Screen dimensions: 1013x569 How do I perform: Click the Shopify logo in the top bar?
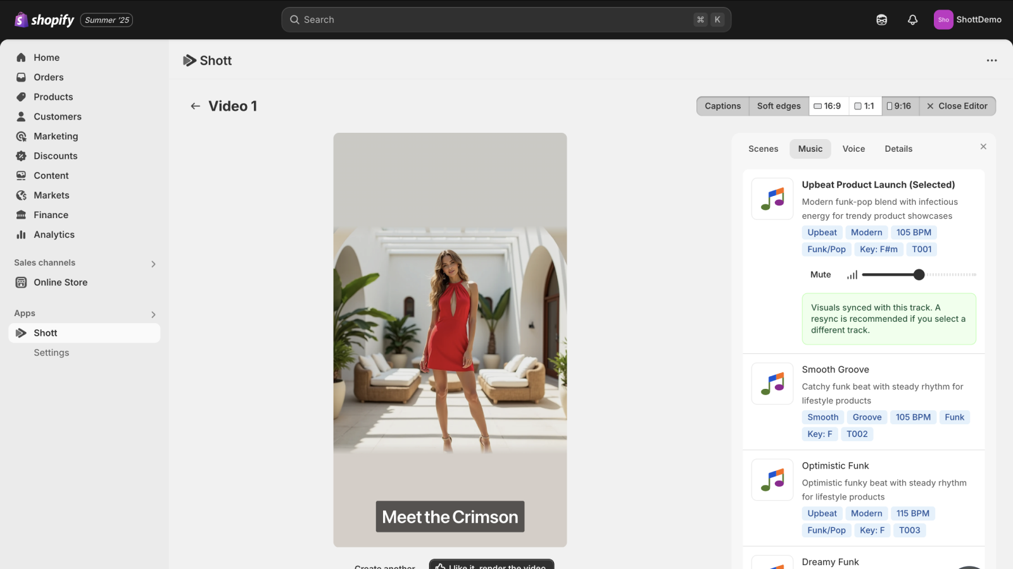click(44, 20)
